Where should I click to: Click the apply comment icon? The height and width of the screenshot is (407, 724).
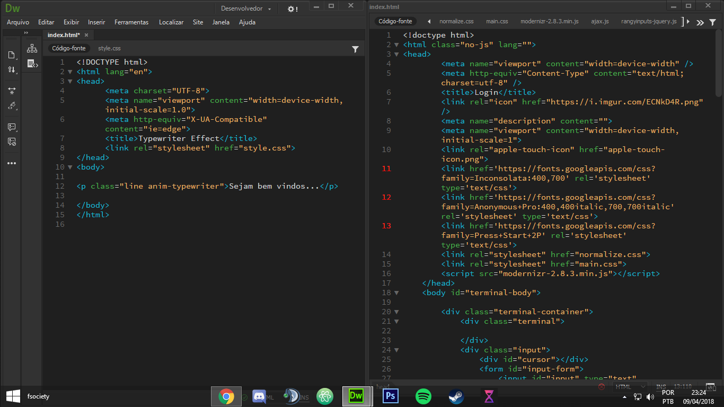(x=12, y=127)
